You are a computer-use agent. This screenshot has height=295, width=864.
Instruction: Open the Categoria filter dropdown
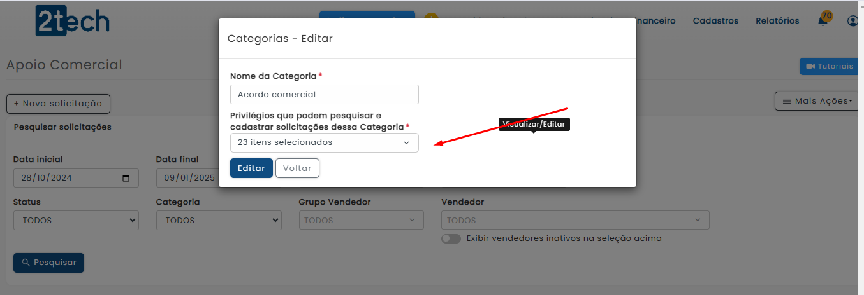click(219, 221)
